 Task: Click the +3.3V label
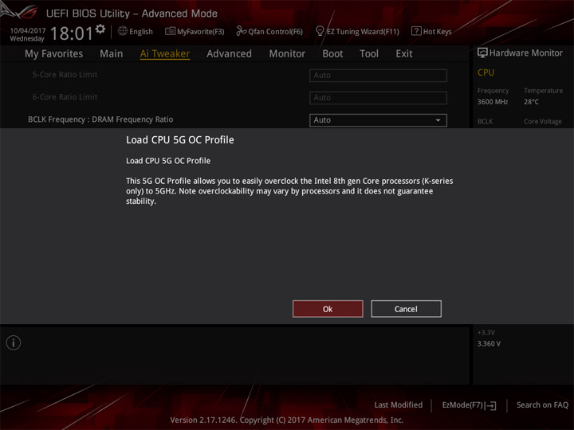pos(486,332)
